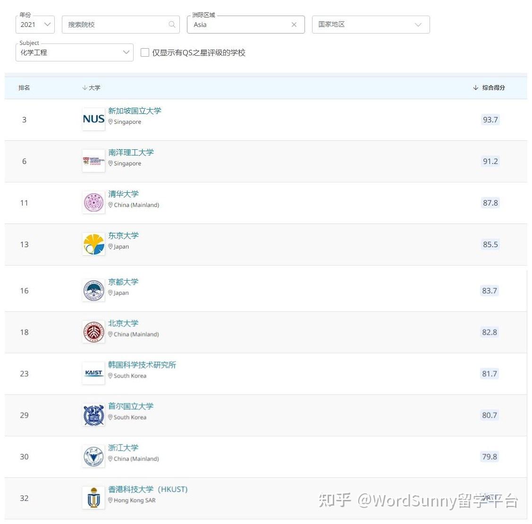Click the search magnifier icon
The height and width of the screenshot is (524, 532).
coord(172,25)
